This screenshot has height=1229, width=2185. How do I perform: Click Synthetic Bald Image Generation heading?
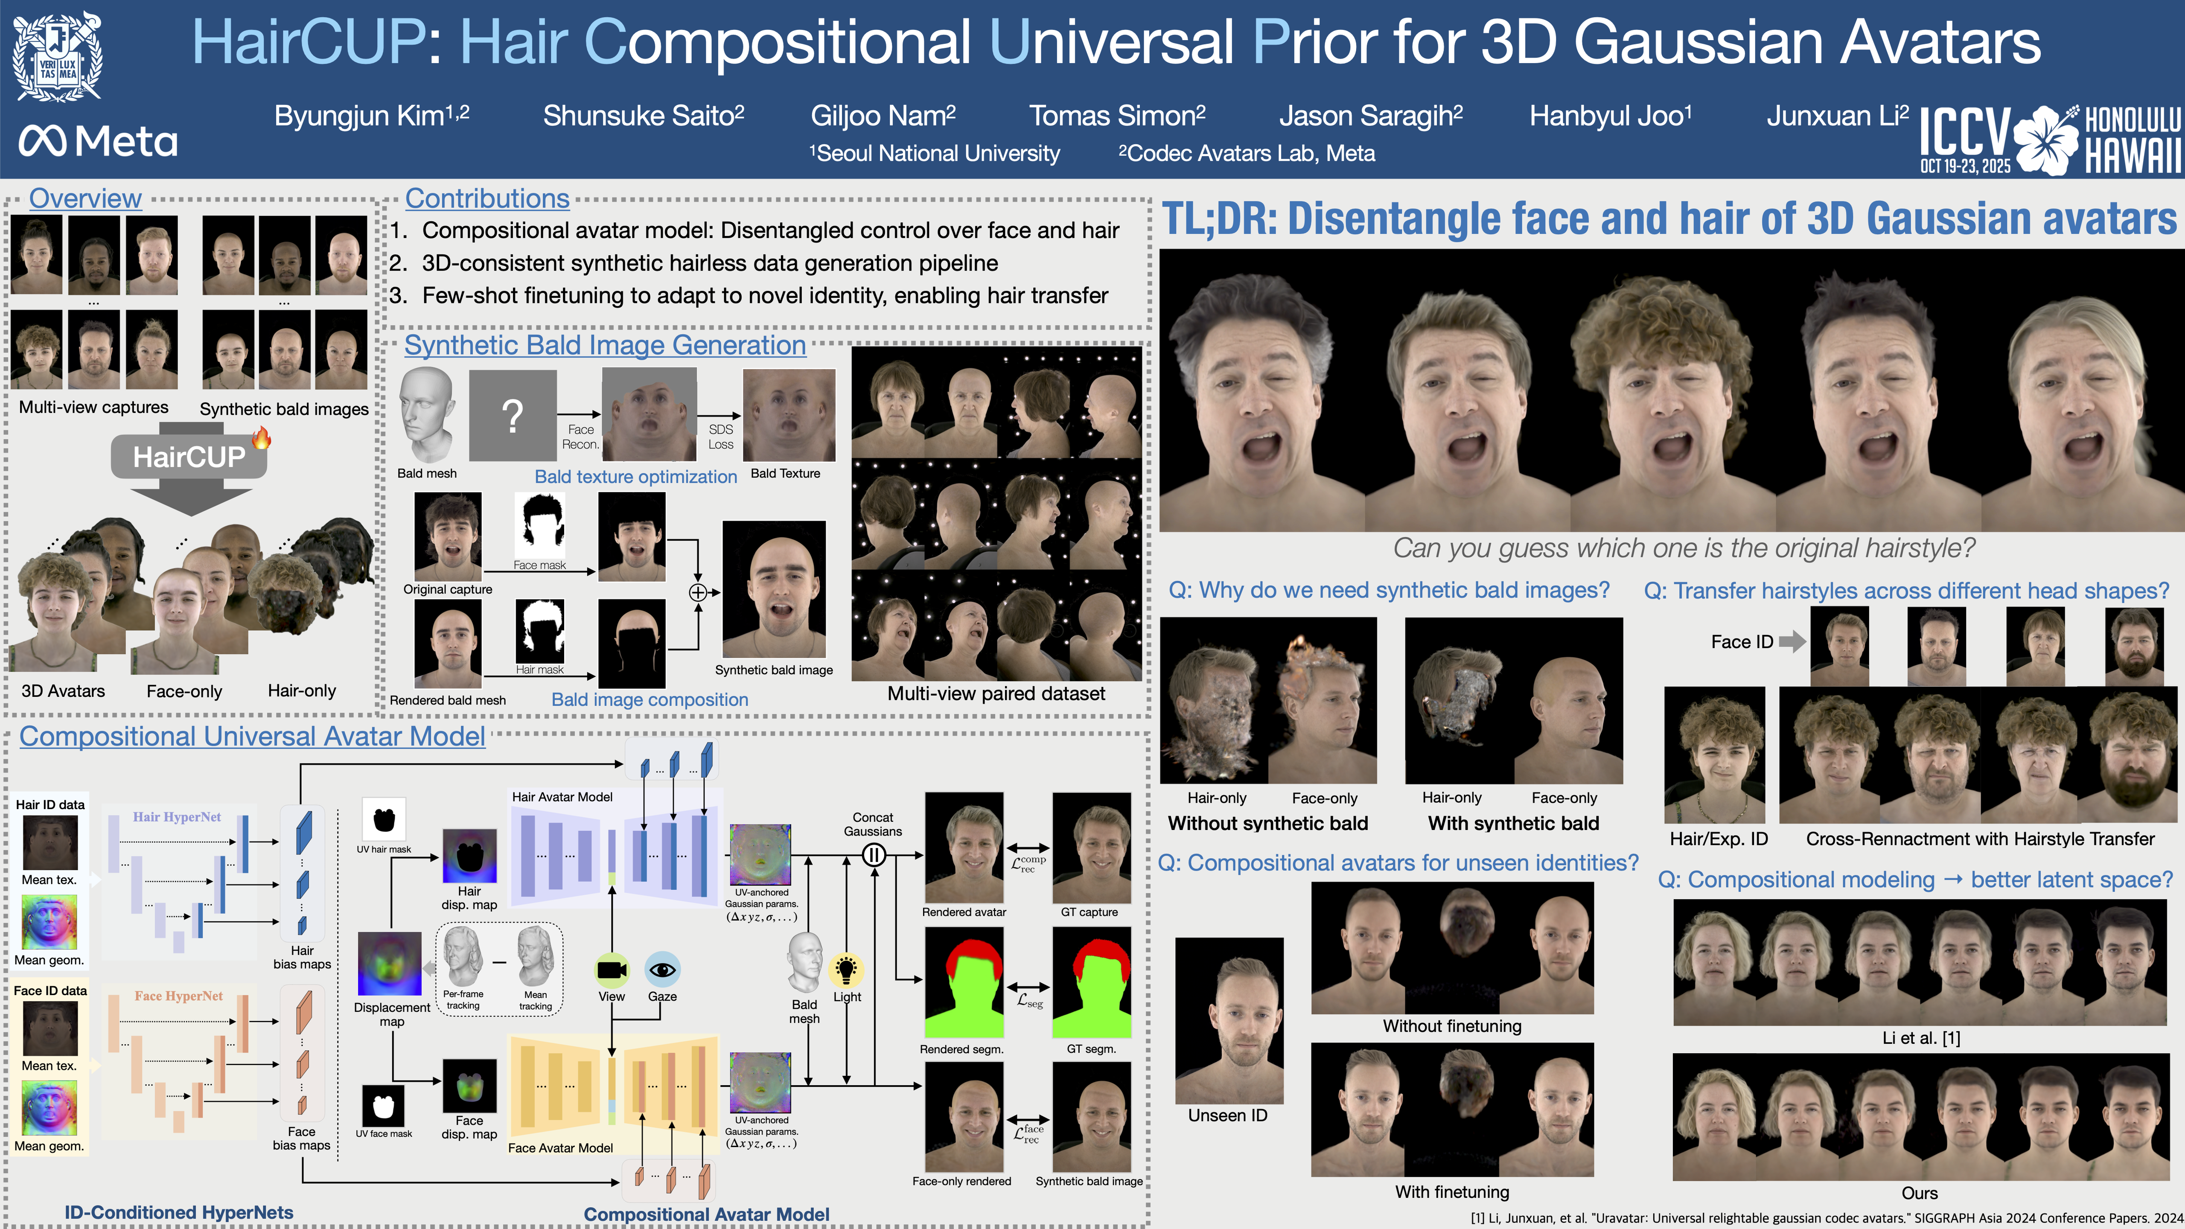pos(605,345)
